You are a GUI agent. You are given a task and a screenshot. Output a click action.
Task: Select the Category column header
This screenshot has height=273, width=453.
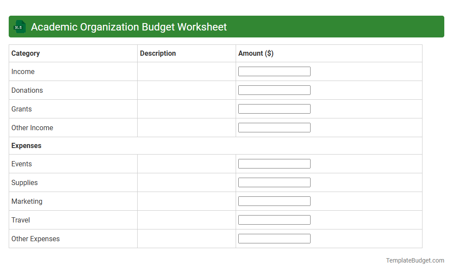[25, 53]
